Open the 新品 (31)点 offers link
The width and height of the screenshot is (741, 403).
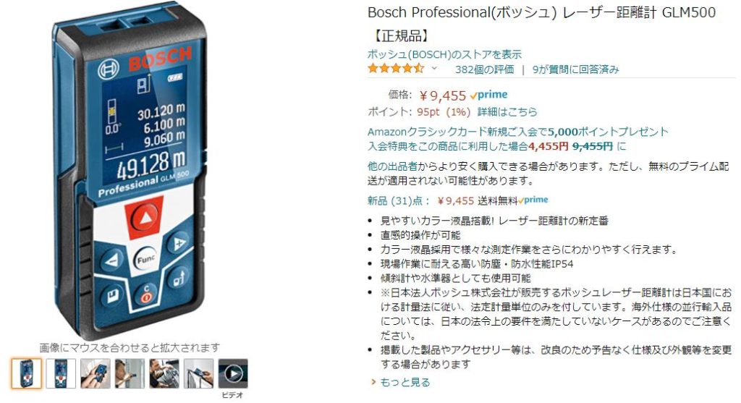[399, 201]
